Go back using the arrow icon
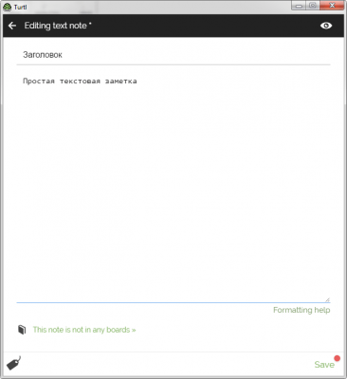 click(12, 26)
